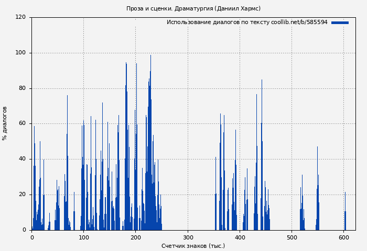Click the blue legend color swatch
The width and height of the screenshot is (367, 251).
[x=340, y=22]
